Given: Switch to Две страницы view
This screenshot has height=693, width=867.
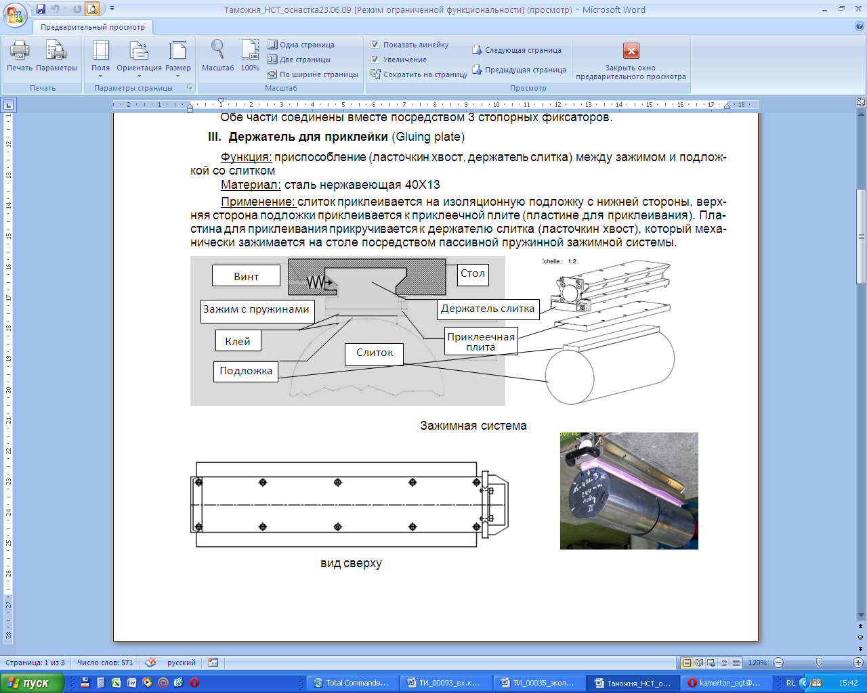Looking at the screenshot, I should tap(299, 60).
